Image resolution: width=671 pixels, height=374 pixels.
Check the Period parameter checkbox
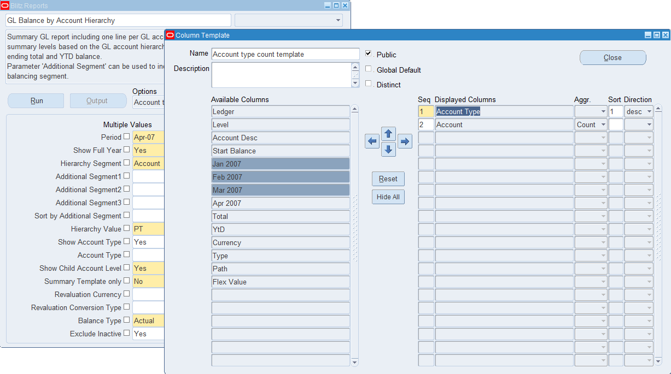pos(126,136)
